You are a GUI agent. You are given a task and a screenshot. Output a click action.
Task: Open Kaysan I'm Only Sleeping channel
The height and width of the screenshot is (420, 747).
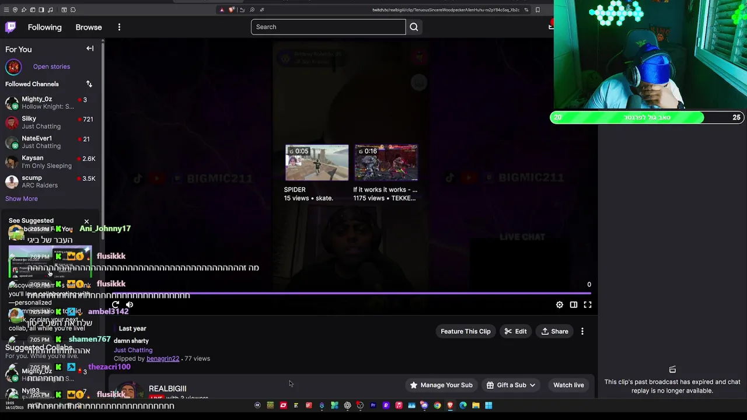[x=51, y=162]
